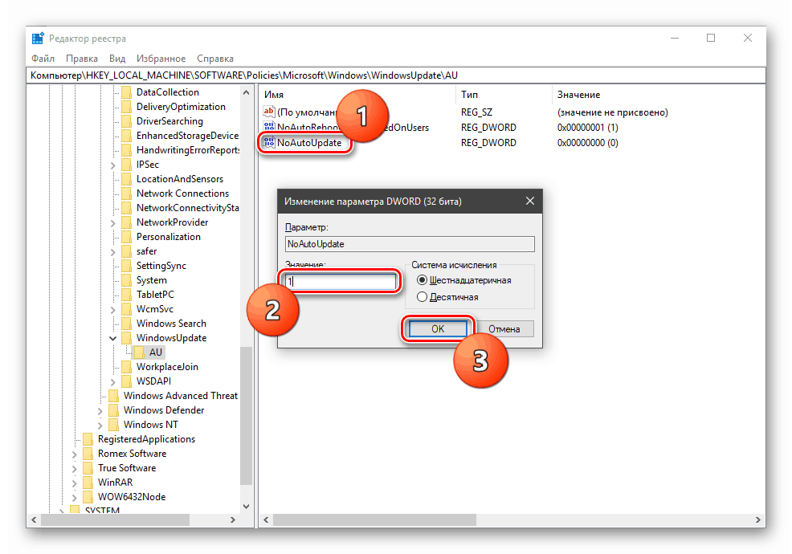Collapse the WindowsUpdate key
The image size is (792, 554).
[x=112, y=338]
